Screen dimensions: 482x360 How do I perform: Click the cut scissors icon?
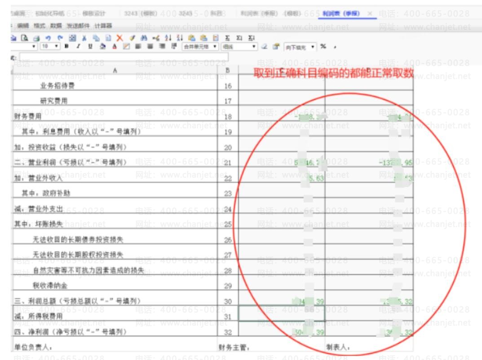pyautogui.click(x=84, y=38)
